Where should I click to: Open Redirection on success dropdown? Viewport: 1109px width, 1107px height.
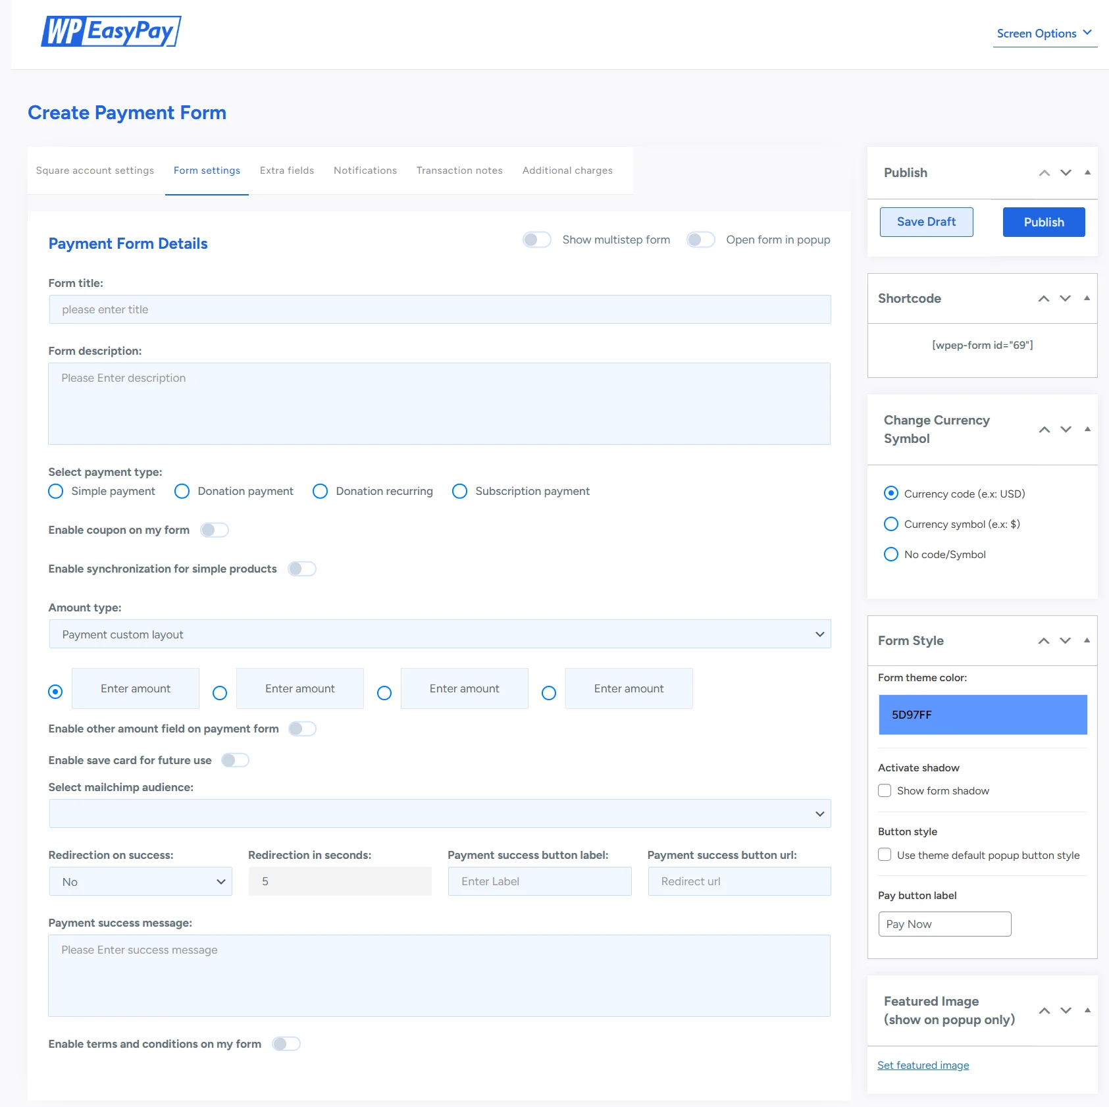pos(141,881)
